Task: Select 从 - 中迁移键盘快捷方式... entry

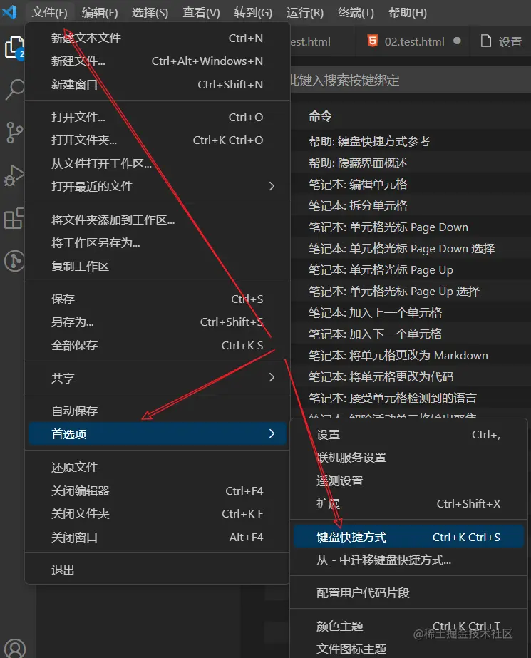Action: [408, 560]
